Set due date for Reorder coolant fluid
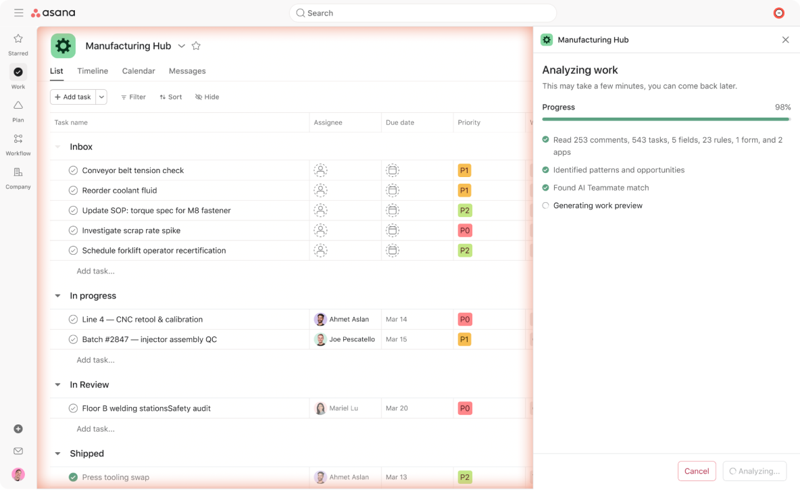Screen dimensions: 800x492 393,191
